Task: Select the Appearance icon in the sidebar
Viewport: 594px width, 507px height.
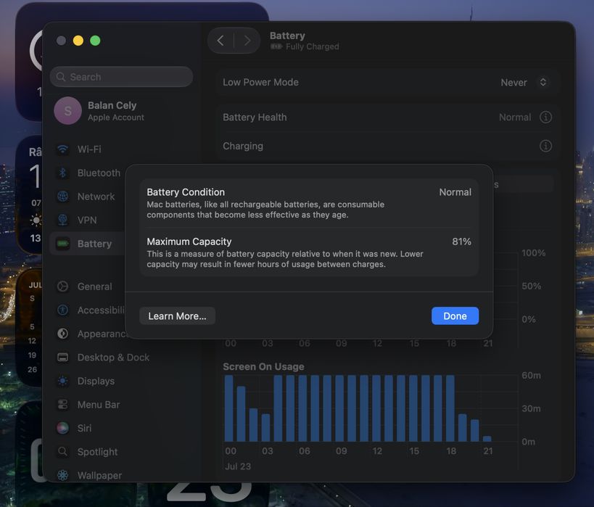Action: [62, 334]
